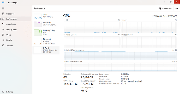
Task: Click the Performance page heading
Action: point(39,8)
